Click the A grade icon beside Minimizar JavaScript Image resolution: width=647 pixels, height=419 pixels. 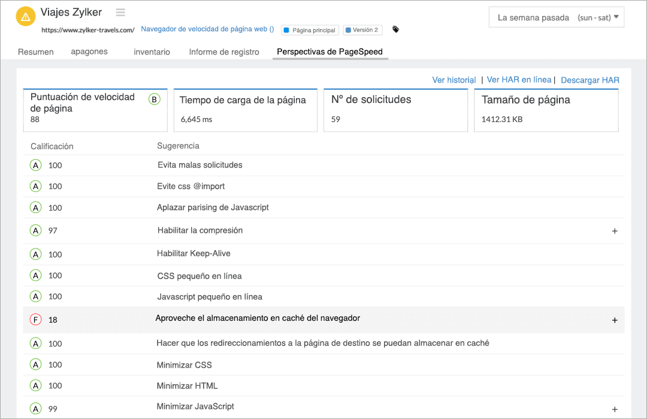tap(35, 406)
